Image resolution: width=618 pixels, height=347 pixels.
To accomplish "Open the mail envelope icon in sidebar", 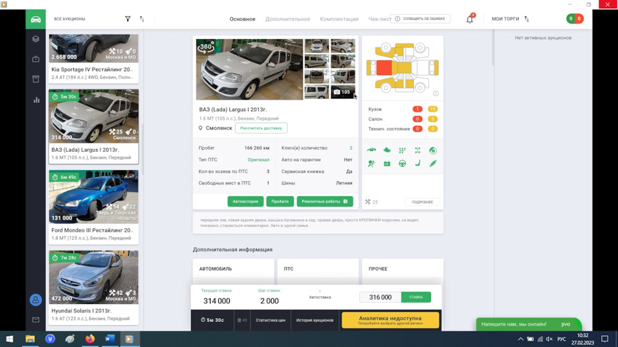I will pos(35,320).
